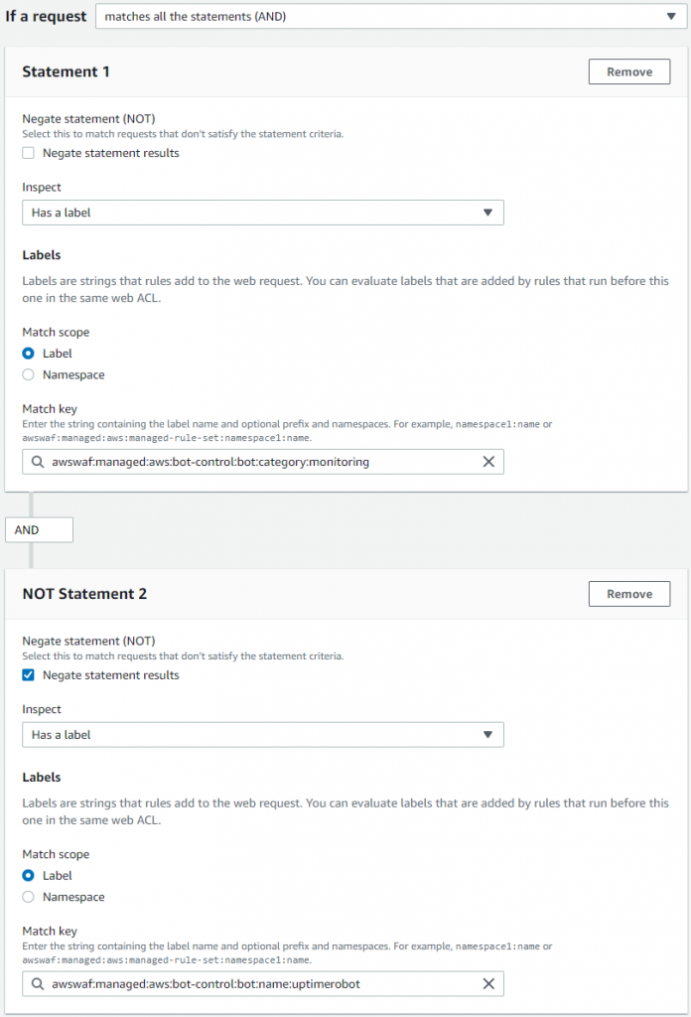Click the AND connector between statements

[x=39, y=529]
